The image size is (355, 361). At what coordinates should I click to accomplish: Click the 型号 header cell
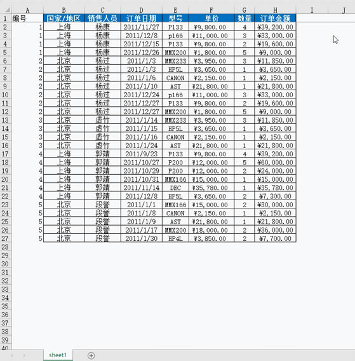pos(175,18)
